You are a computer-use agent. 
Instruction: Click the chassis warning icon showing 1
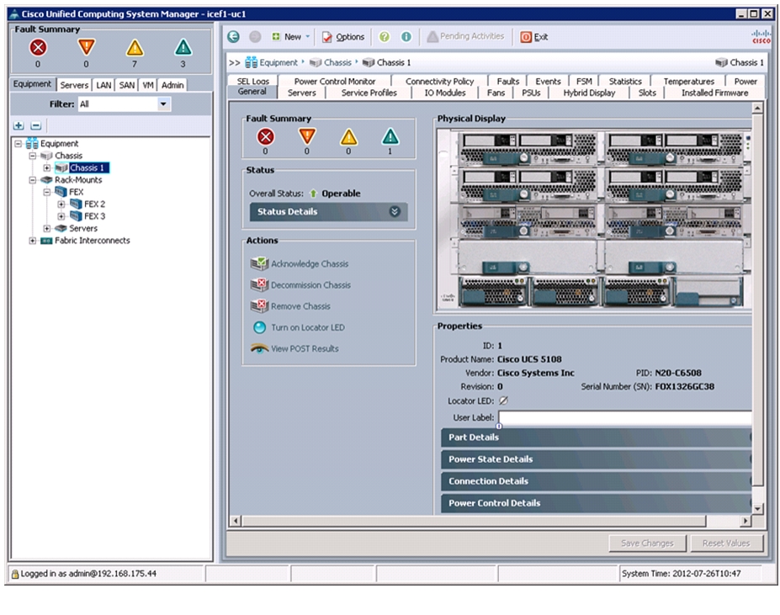pos(390,136)
